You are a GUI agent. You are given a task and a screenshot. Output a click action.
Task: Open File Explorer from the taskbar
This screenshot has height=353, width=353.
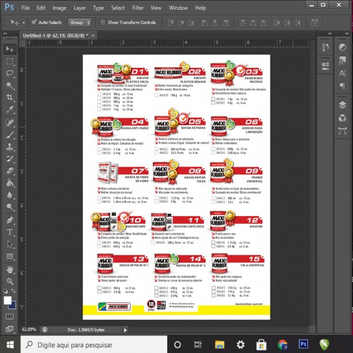pyautogui.click(x=220, y=345)
